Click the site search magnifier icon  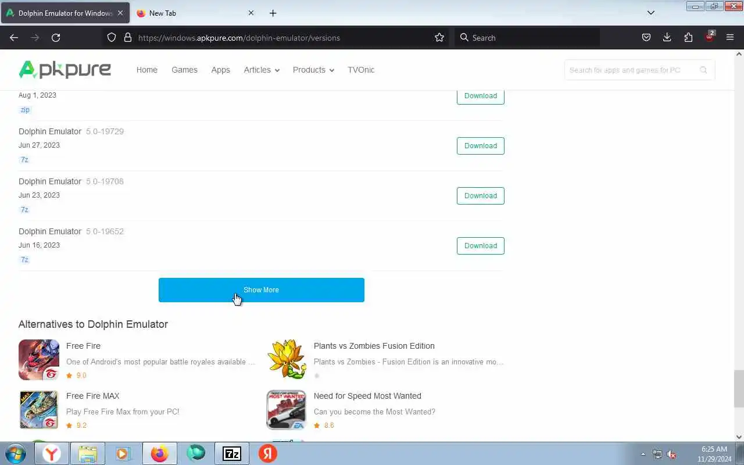click(x=703, y=70)
